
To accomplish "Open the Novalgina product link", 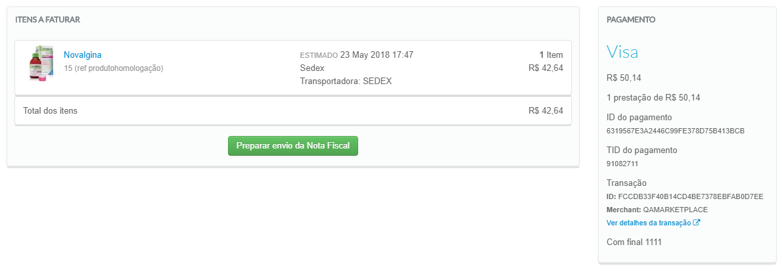I will tap(83, 55).
